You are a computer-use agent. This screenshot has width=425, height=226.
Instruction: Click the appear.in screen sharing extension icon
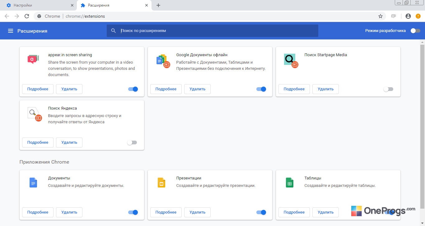point(33,59)
